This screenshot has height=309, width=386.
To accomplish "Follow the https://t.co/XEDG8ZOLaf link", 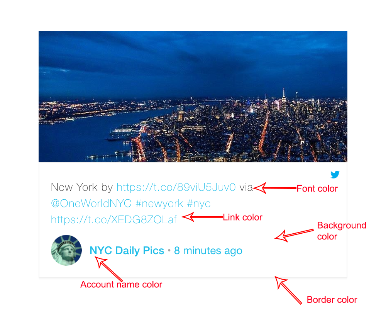I will (x=114, y=219).
